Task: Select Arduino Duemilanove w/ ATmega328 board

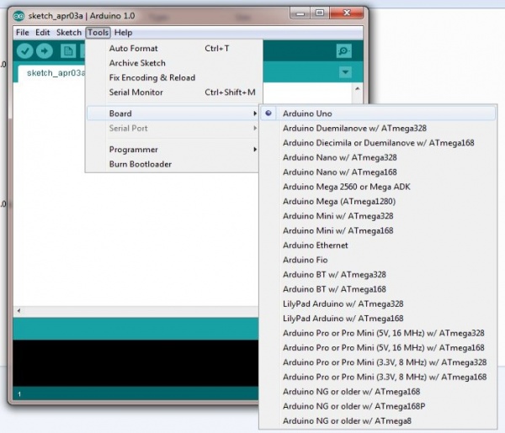Action: pyautogui.click(x=378, y=129)
